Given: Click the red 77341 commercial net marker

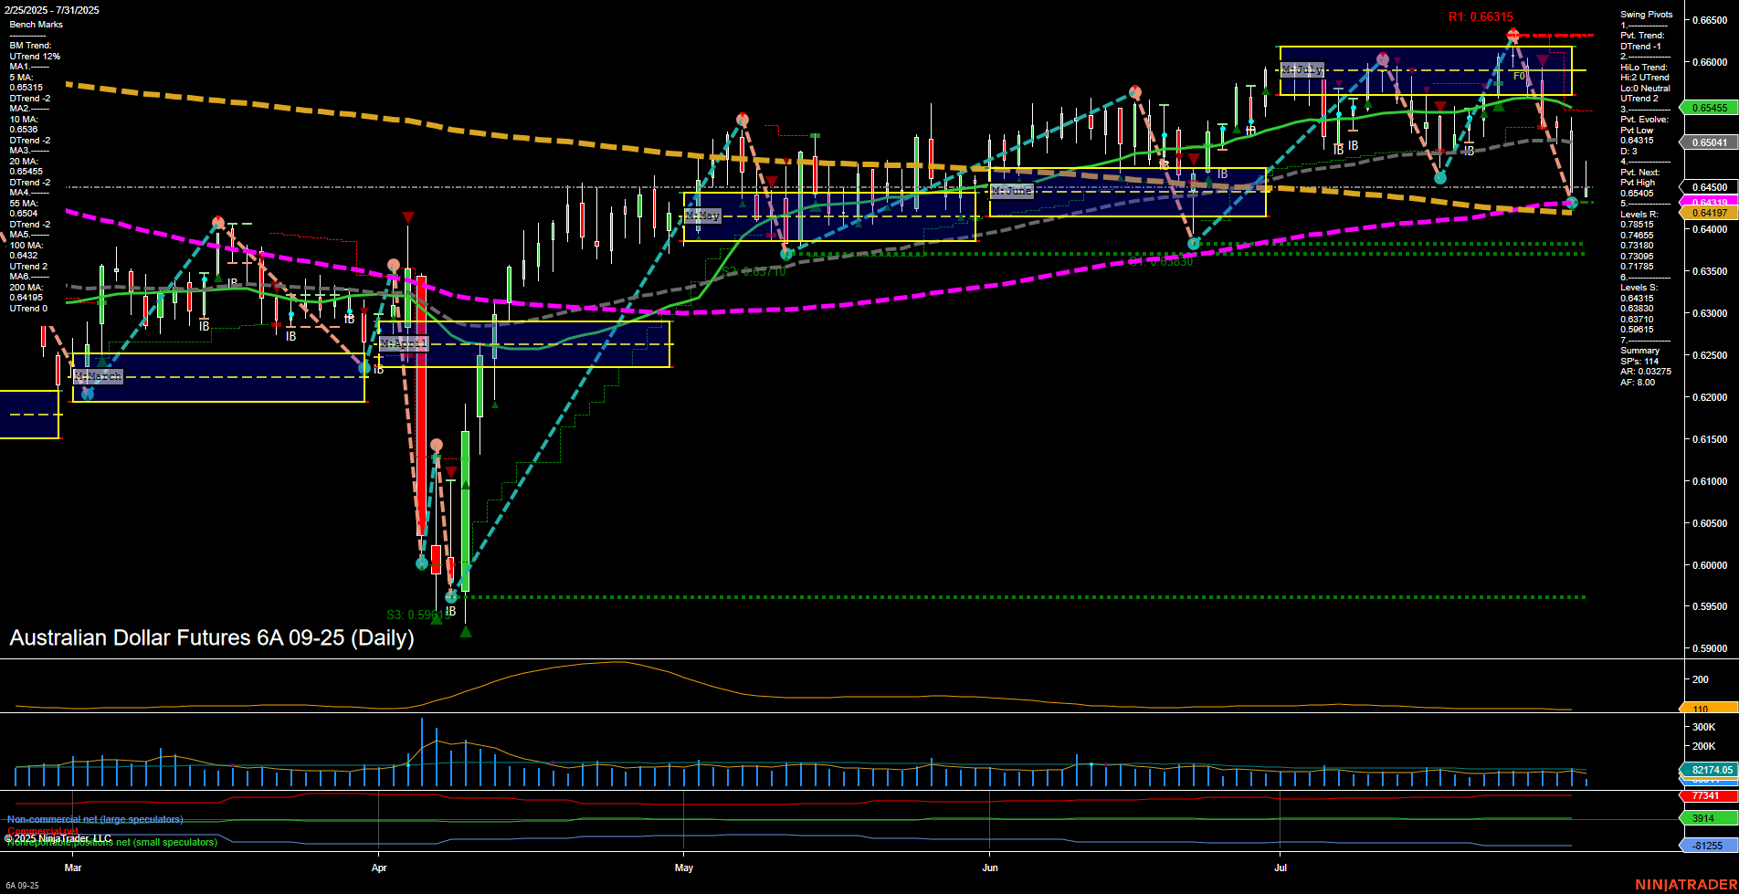Looking at the screenshot, I should coord(1709,796).
